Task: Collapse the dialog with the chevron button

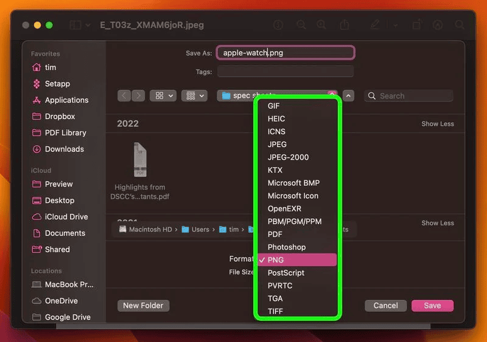Action: 348,96
